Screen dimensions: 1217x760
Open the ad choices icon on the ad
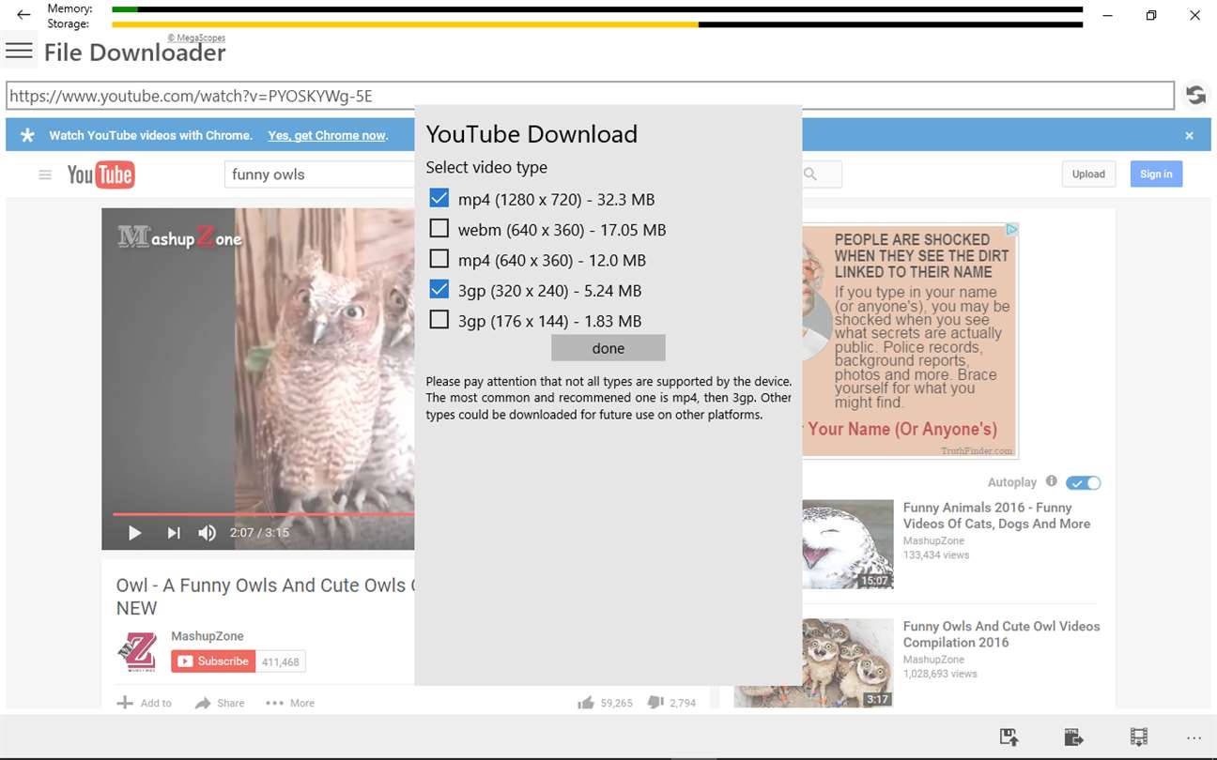point(1011,229)
